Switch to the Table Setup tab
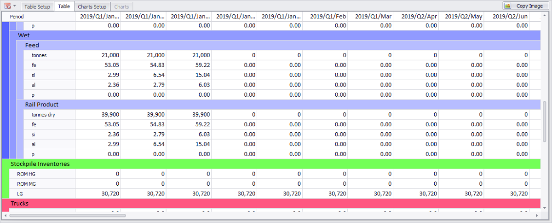This screenshot has width=552, height=223. coord(37,6)
